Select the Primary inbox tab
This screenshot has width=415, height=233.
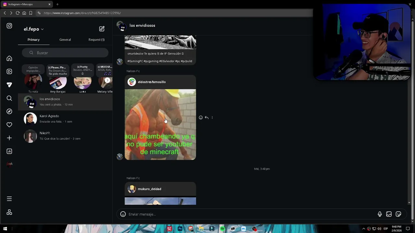pos(33,39)
